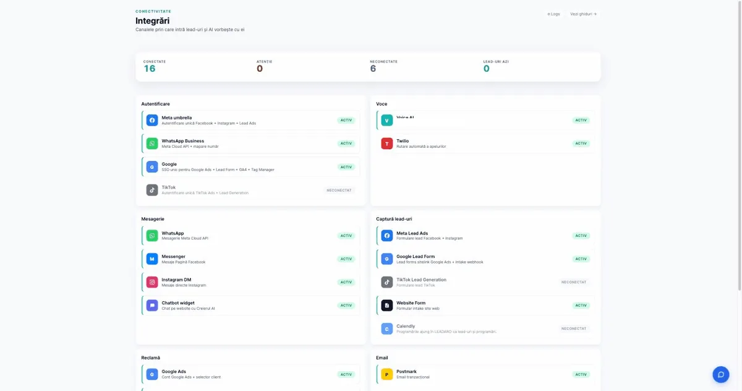Viewport: 742px width, 391px height.
Task: Click the WhatsApp icon under Mesagerie
Action: [152, 236]
